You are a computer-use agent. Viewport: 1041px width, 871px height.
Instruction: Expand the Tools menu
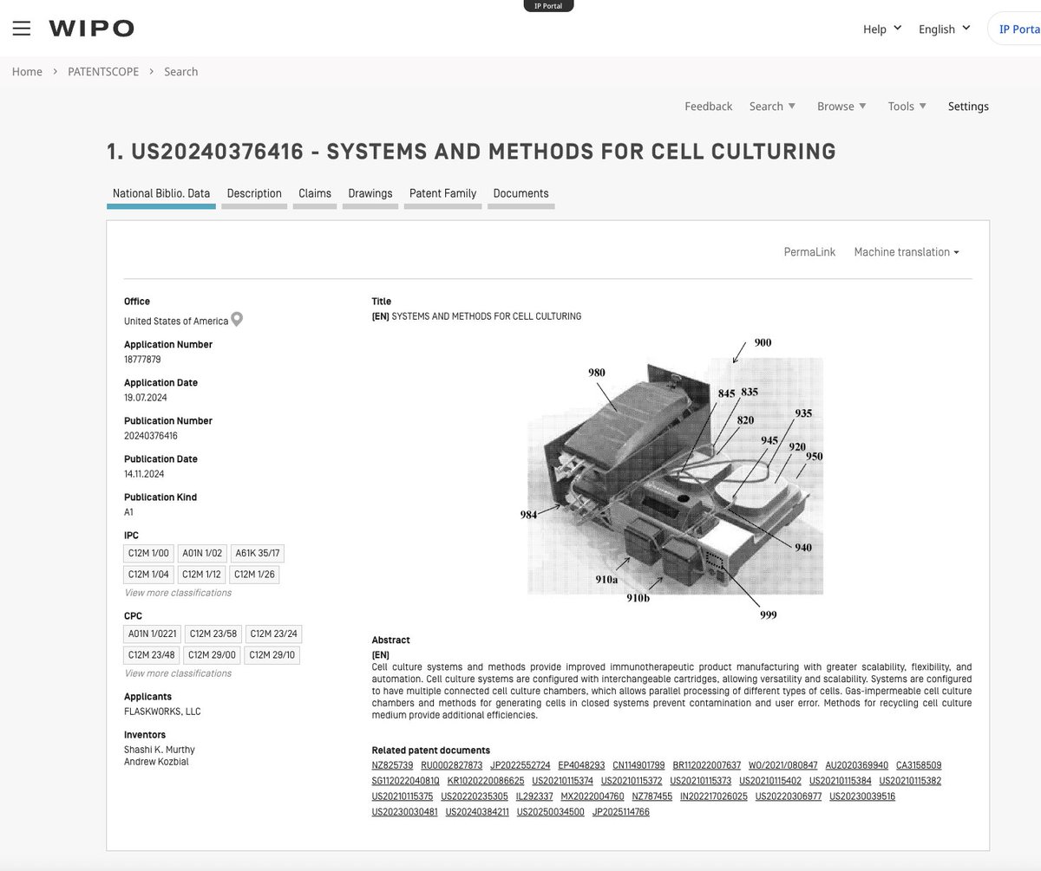(907, 106)
